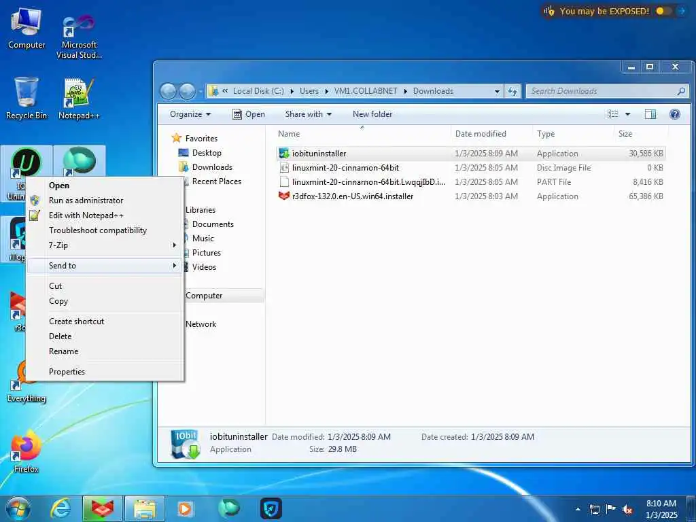Open the view options dropdown arrow
The height and width of the screenshot is (522, 696).
point(627,114)
